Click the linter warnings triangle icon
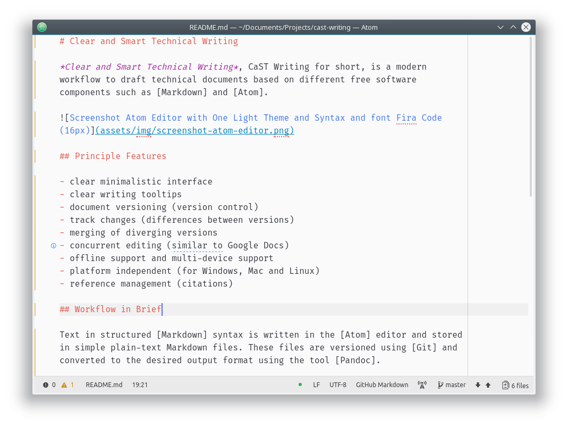The width and height of the screenshot is (568, 427). (64, 385)
